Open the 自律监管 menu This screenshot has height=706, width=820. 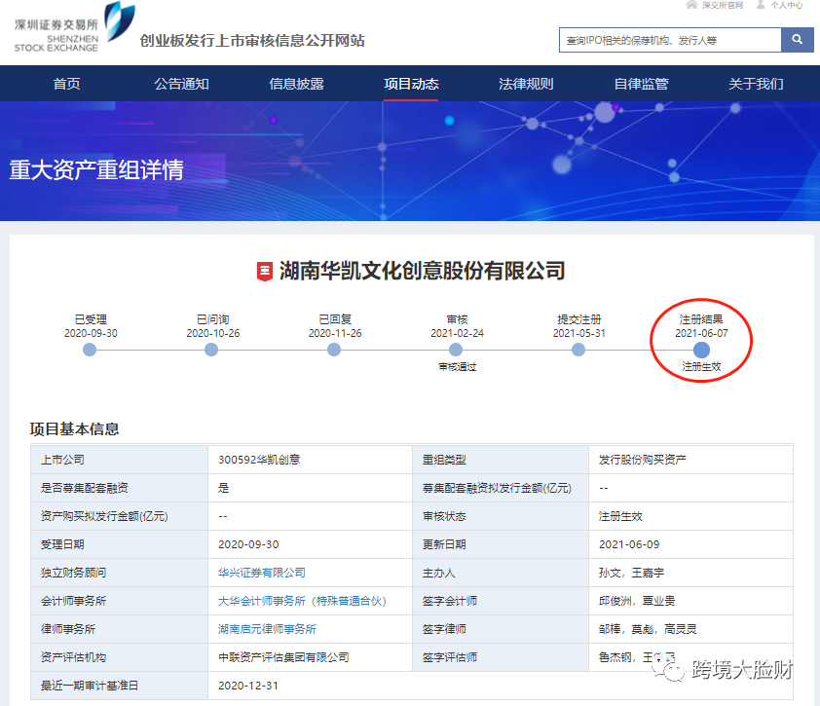tap(641, 84)
